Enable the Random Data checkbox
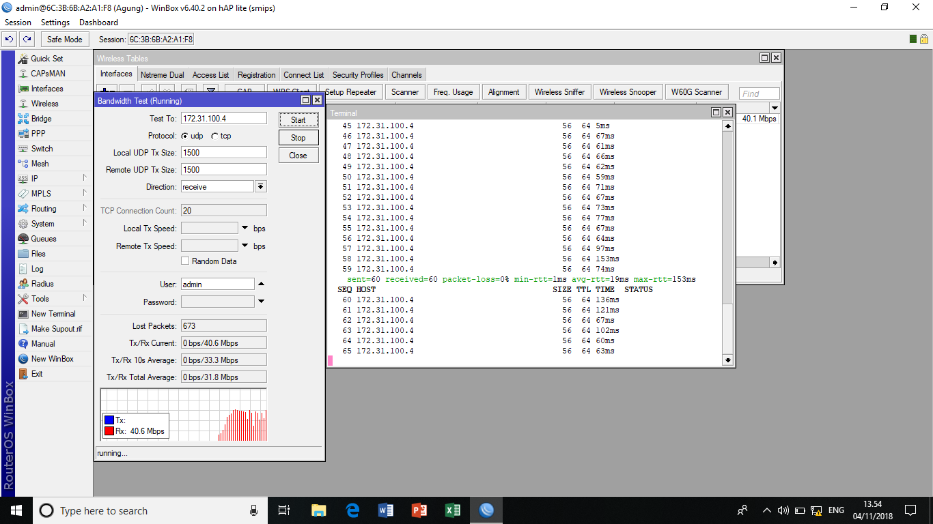The image size is (933, 524). click(x=184, y=261)
